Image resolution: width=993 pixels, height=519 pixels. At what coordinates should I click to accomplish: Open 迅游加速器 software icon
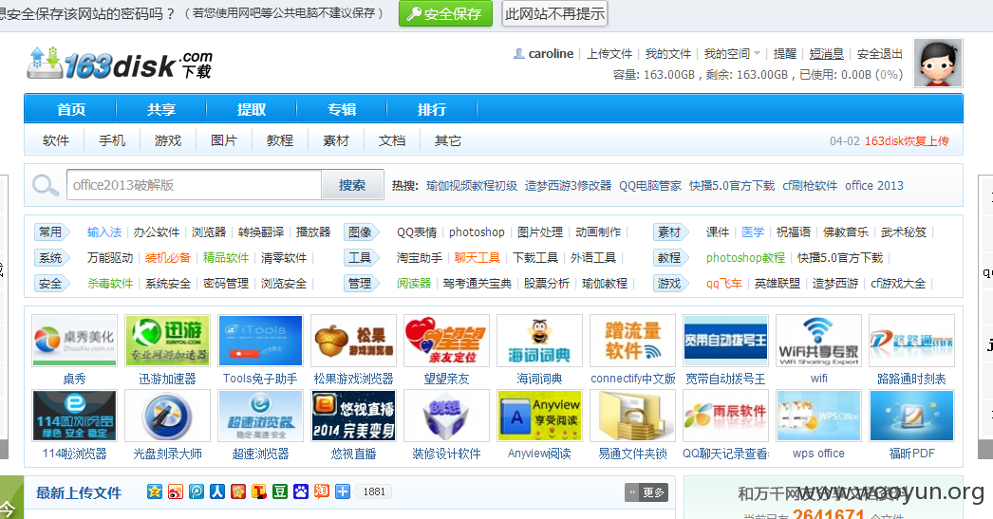[167, 341]
